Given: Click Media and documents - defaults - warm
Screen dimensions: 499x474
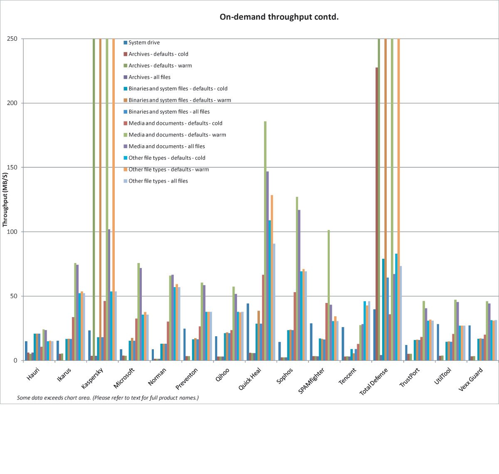Looking at the screenshot, I should (x=177, y=135).
